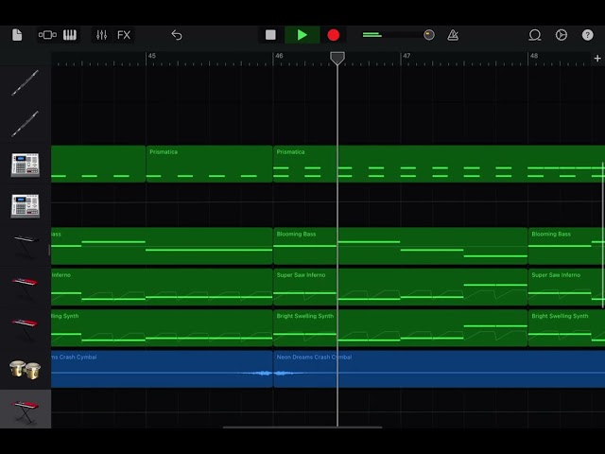Screen dimensions: 605x454
Task: Select the Prismatica region starting at bar 45
Action: pos(209,164)
